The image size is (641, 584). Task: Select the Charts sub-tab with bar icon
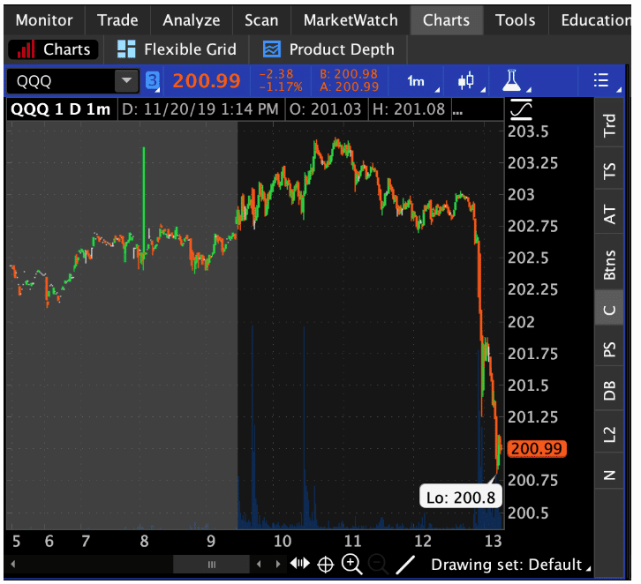[54, 49]
